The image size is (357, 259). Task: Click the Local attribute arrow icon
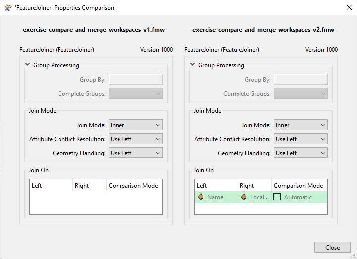coord(244,197)
